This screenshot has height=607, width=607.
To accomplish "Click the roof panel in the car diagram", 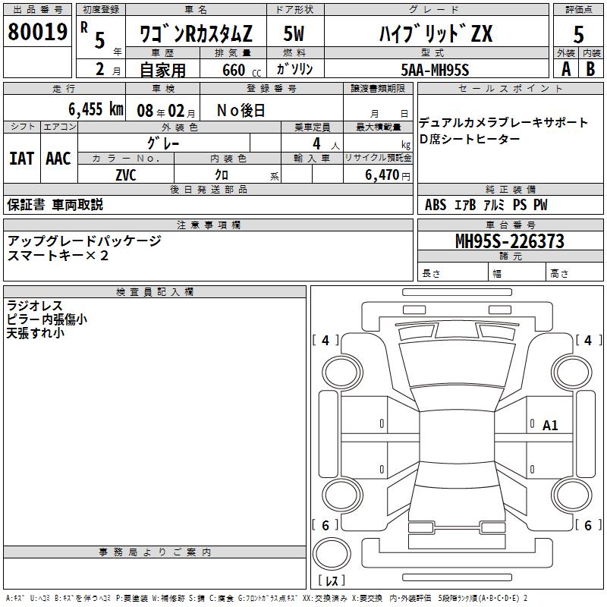I will click(x=457, y=437).
